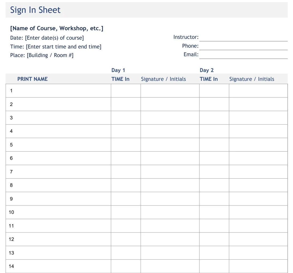Click the Sign In Sheet title
The width and height of the screenshot is (293, 273).
[35, 10]
